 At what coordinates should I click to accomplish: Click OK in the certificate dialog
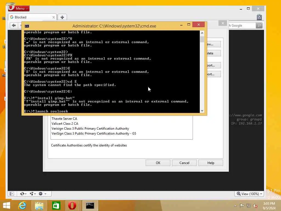[158, 163]
